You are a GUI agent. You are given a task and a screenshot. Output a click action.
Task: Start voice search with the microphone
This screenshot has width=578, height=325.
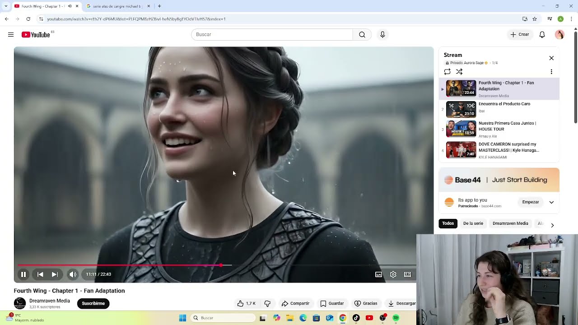(382, 35)
